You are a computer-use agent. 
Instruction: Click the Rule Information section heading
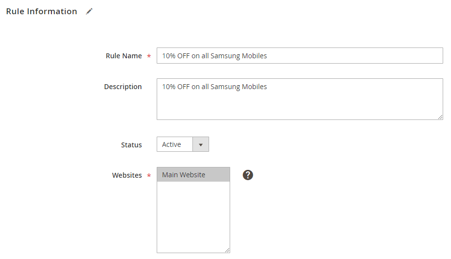click(x=42, y=11)
